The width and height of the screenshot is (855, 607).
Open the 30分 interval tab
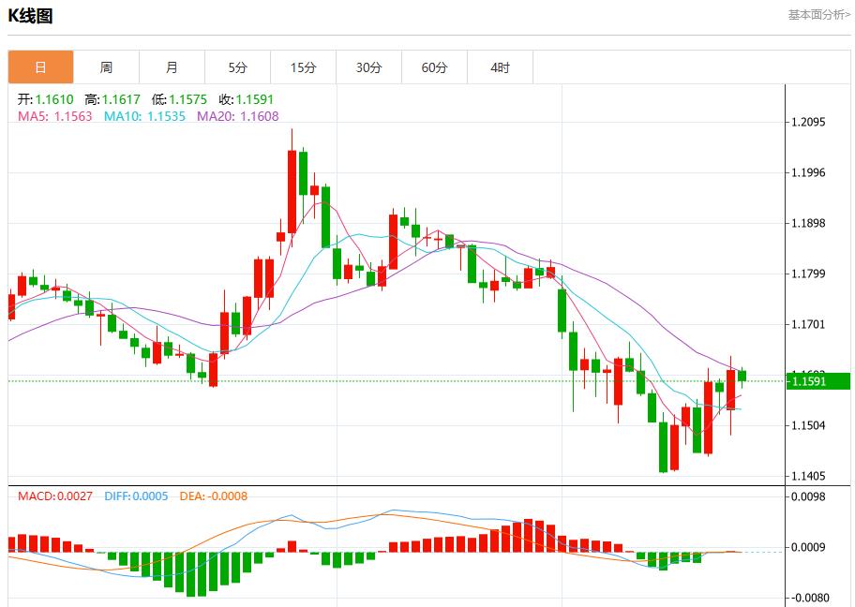click(x=369, y=67)
